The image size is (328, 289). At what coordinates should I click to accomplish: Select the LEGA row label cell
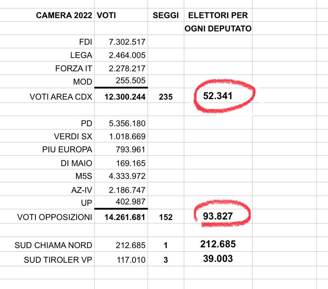[47, 55]
